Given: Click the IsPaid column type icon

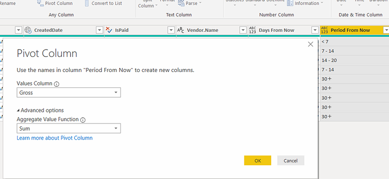Looking at the screenshot, I should (x=109, y=30).
